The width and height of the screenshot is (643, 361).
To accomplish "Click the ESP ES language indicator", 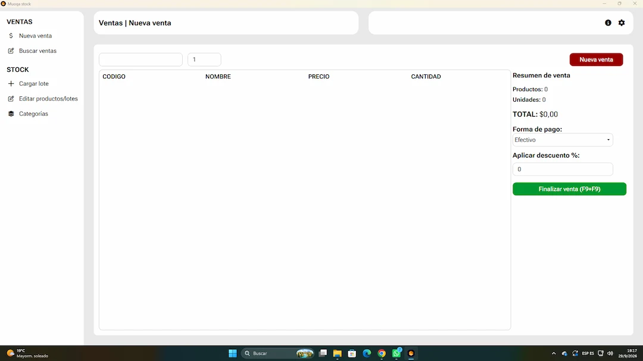I will coord(588,353).
